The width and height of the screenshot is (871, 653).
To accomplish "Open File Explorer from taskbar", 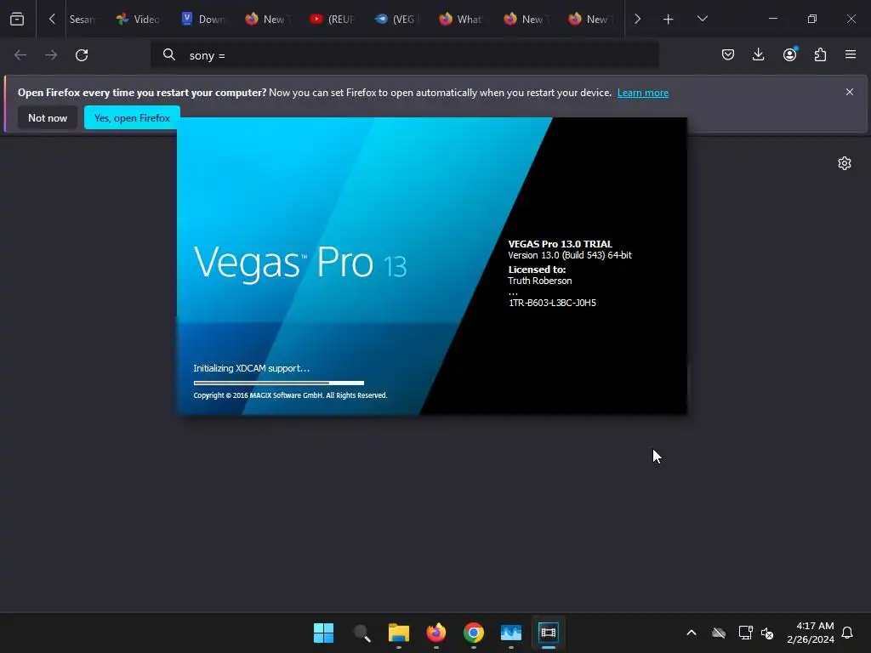I will click(x=398, y=633).
